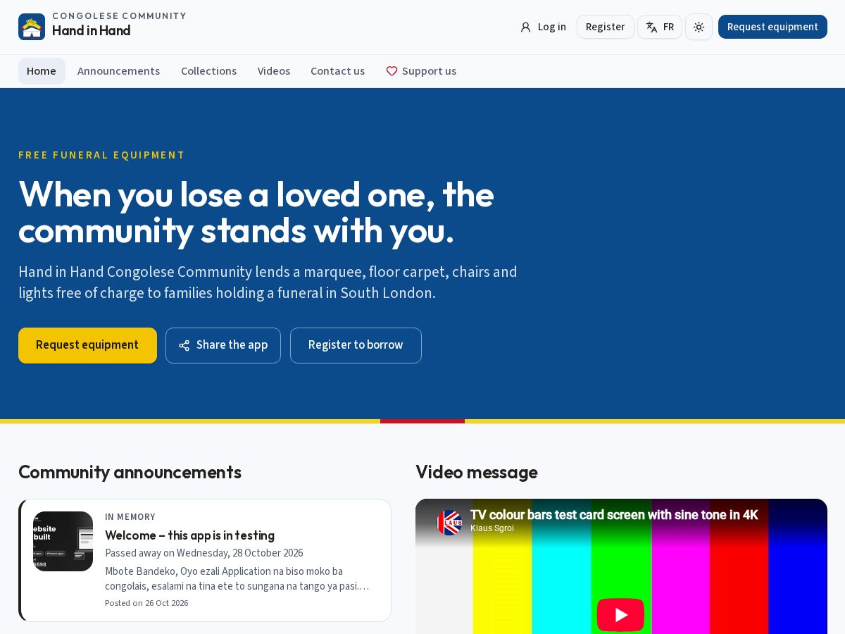Click the Register to borrow button
The width and height of the screenshot is (845, 634).
356,345
